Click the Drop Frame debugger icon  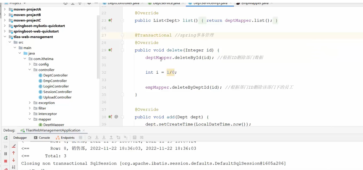[118, 137]
